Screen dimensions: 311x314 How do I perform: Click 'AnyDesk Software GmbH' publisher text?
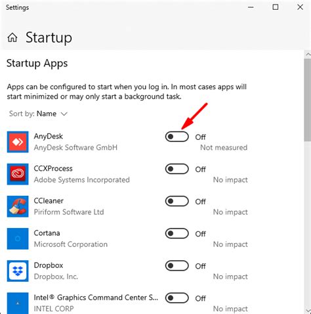coord(75,148)
